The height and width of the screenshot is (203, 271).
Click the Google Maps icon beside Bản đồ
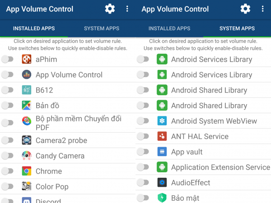click(27, 105)
